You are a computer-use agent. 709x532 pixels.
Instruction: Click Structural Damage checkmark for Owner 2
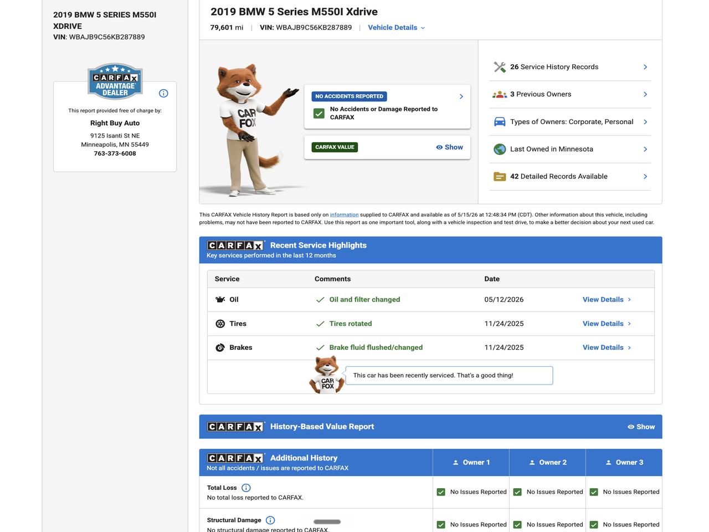[x=517, y=525]
